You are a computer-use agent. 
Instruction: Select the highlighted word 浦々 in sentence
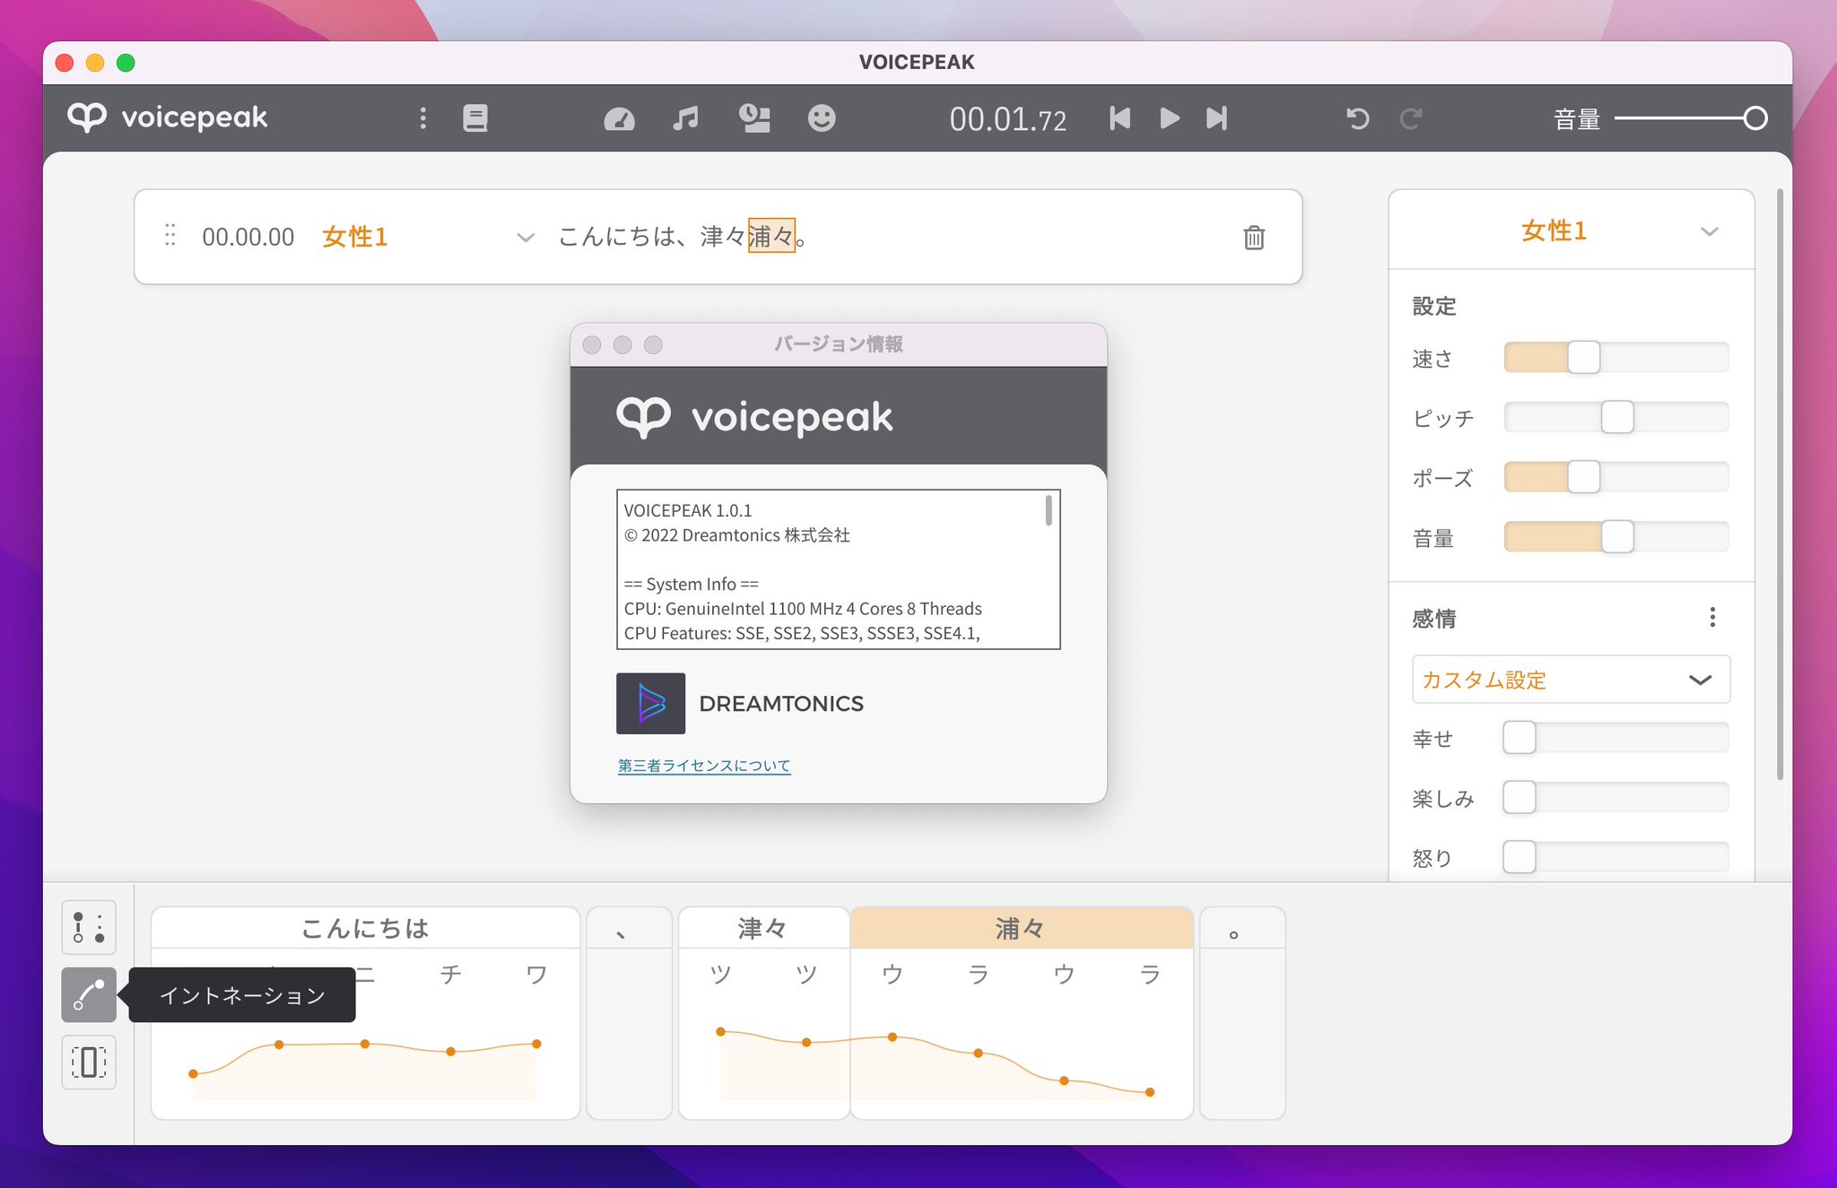[771, 237]
